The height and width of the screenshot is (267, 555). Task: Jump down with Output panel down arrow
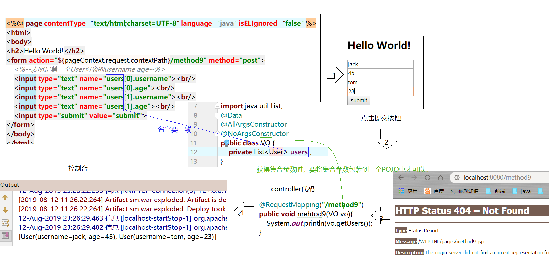tap(5, 210)
